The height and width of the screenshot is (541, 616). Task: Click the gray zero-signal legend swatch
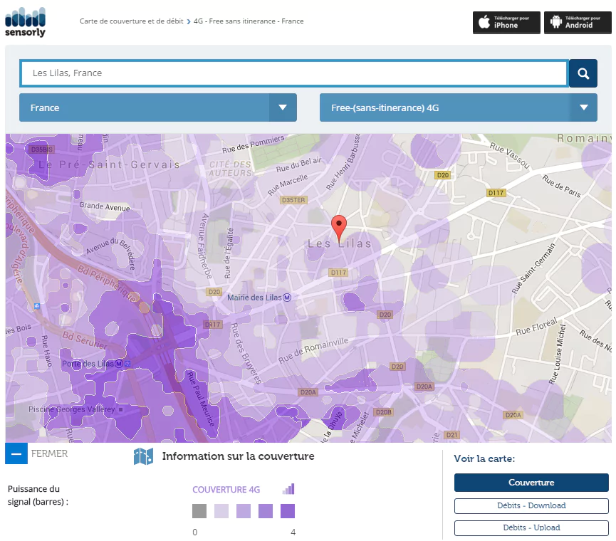click(199, 511)
